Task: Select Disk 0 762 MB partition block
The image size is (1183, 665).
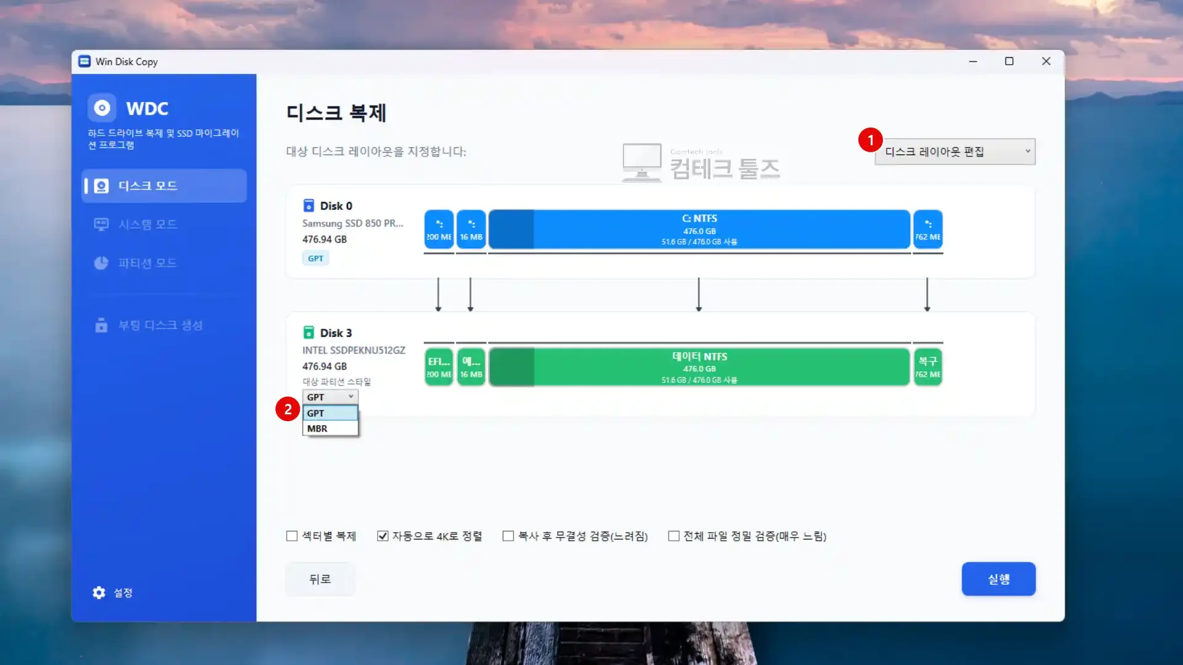Action: (928, 229)
